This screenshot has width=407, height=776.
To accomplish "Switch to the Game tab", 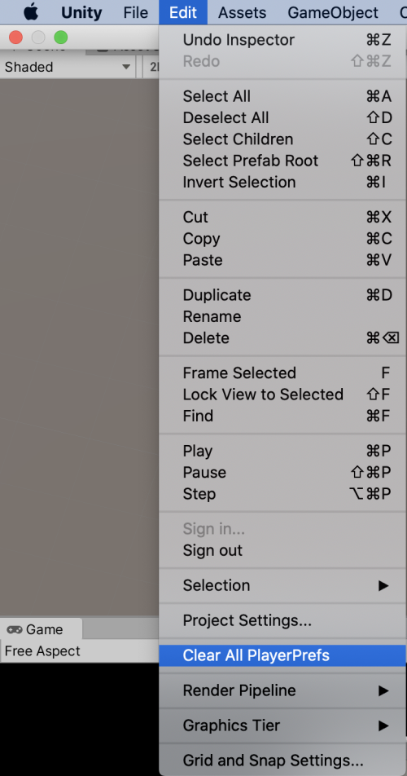I will click(42, 629).
